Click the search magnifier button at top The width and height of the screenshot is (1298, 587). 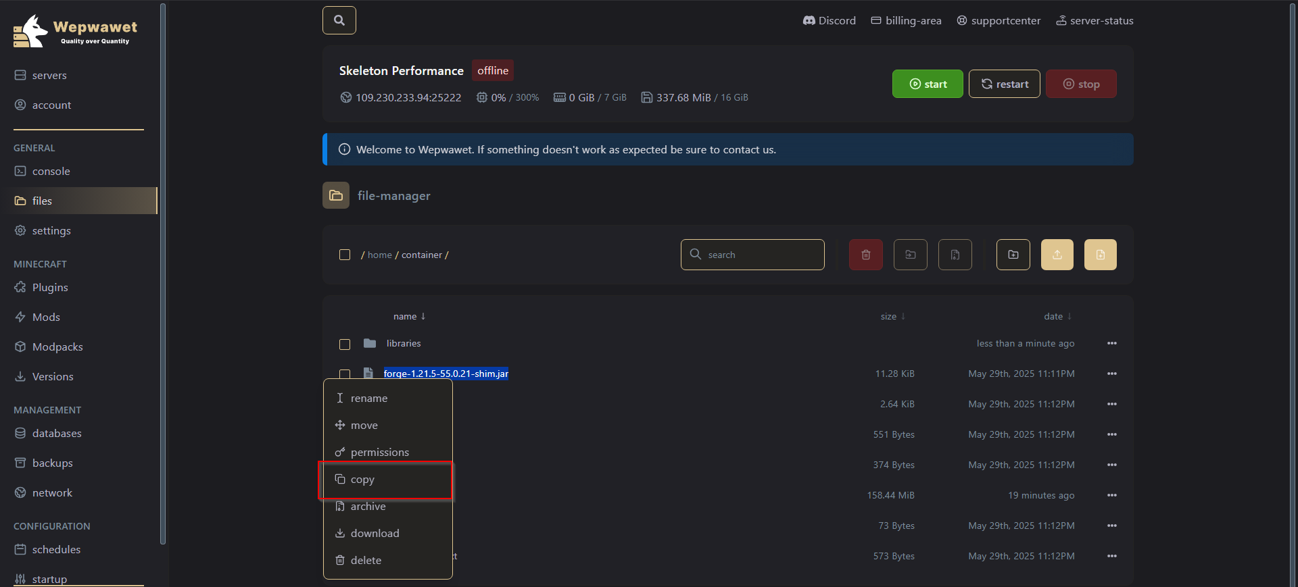coord(339,20)
